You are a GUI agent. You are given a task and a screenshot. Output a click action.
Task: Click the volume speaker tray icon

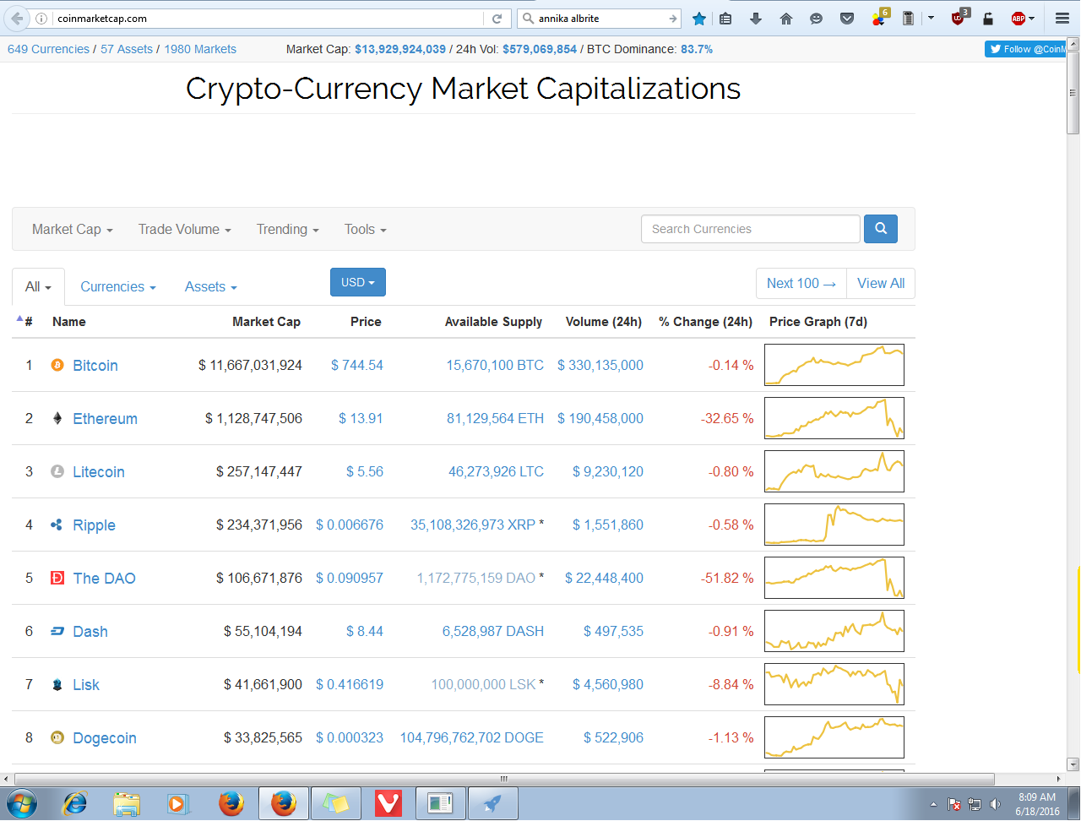click(995, 804)
